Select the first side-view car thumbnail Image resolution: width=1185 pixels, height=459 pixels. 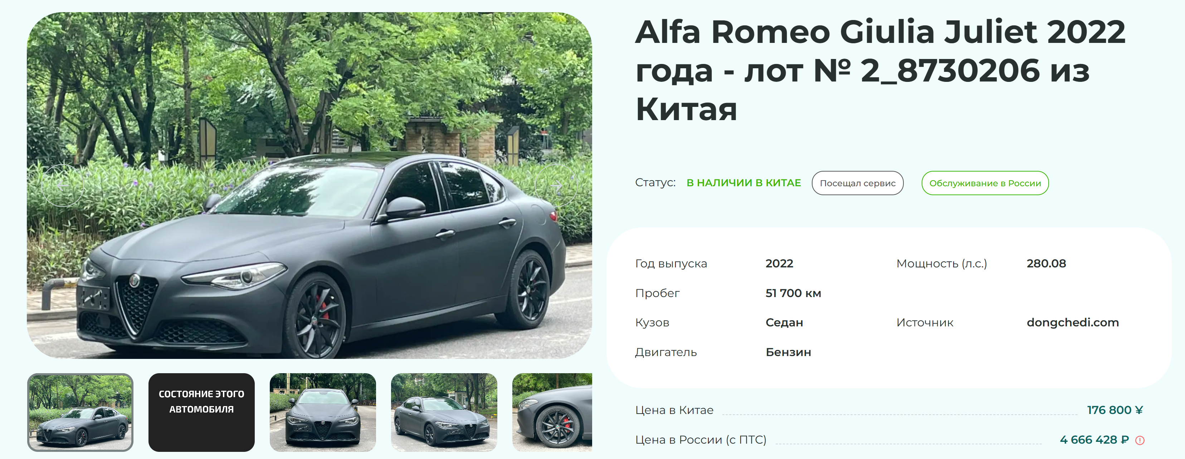click(80, 412)
